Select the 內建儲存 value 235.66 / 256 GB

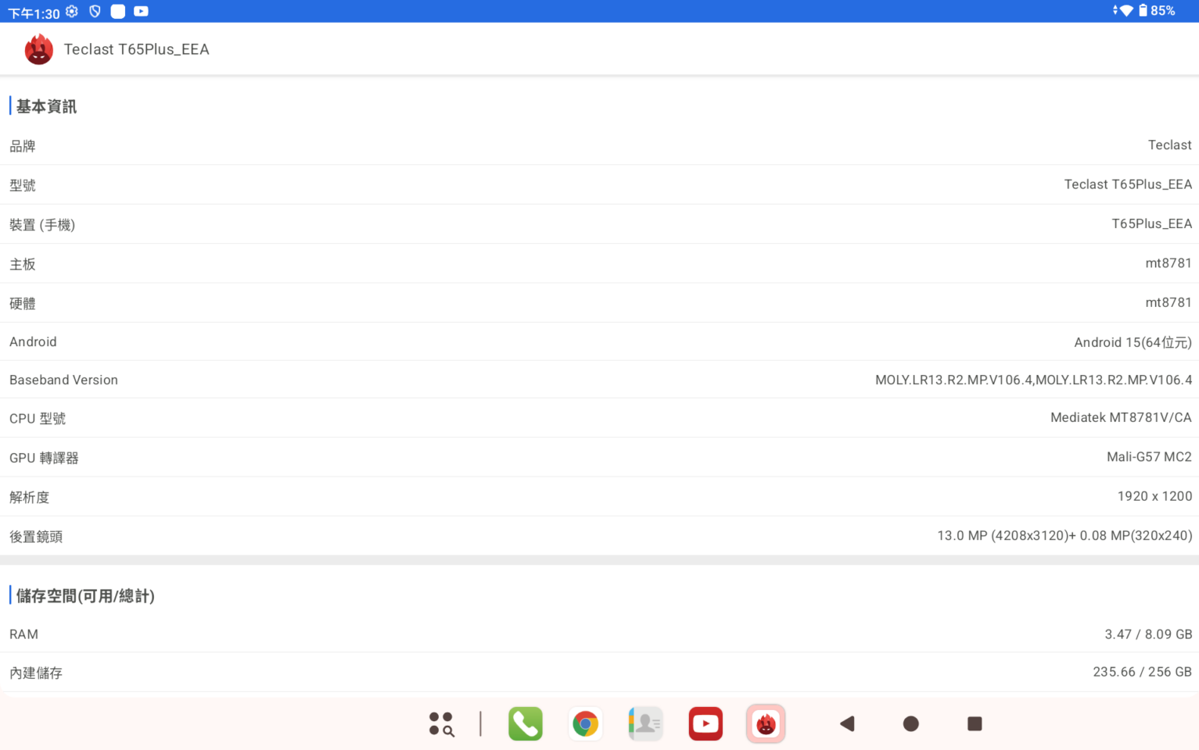click(1142, 672)
